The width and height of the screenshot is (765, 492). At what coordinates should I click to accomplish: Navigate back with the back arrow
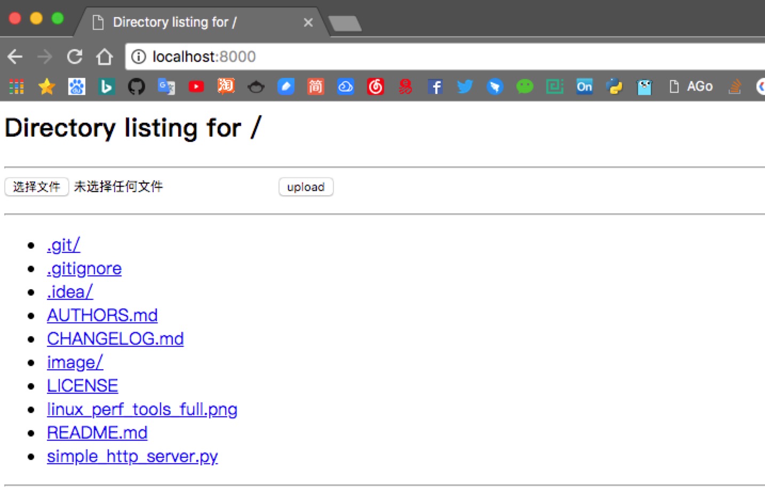click(x=15, y=57)
